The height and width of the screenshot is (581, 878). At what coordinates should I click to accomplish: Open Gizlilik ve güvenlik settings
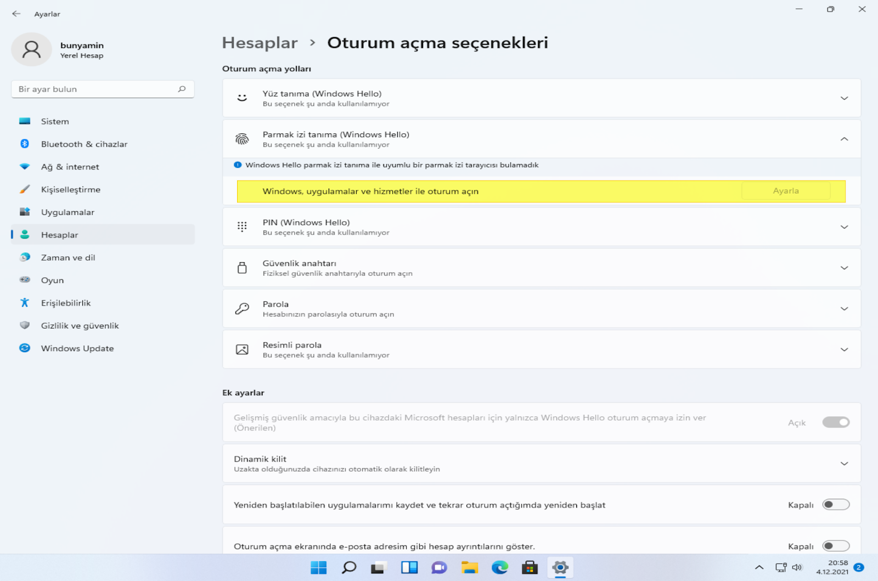pyautogui.click(x=103, y=325)
